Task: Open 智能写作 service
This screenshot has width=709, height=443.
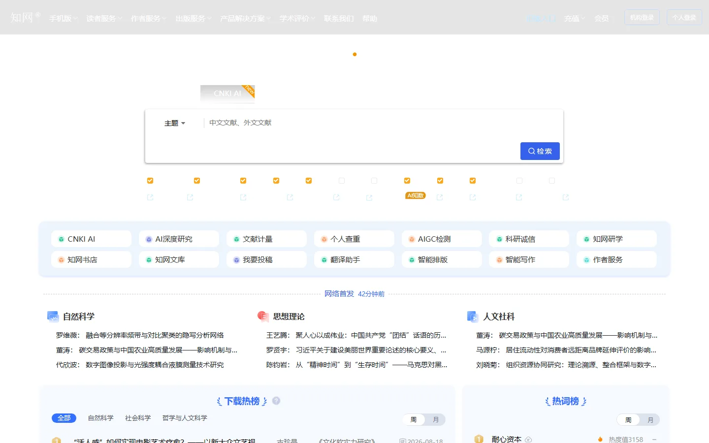Action: coord(529,259)
